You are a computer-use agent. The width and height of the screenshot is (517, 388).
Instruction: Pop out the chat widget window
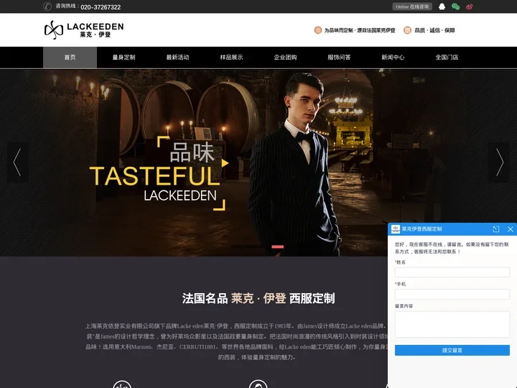496,229
